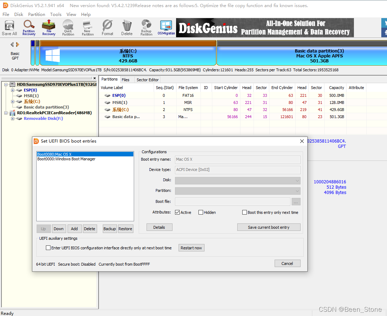Select the Partitions tab
This screenshot has height=316, width=387.
pyautogui.click(x=109, y=79)
